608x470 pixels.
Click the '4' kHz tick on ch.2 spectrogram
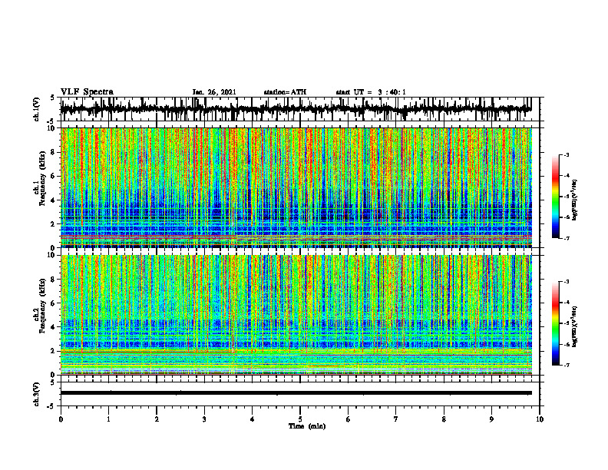click(x=54, y=327)
